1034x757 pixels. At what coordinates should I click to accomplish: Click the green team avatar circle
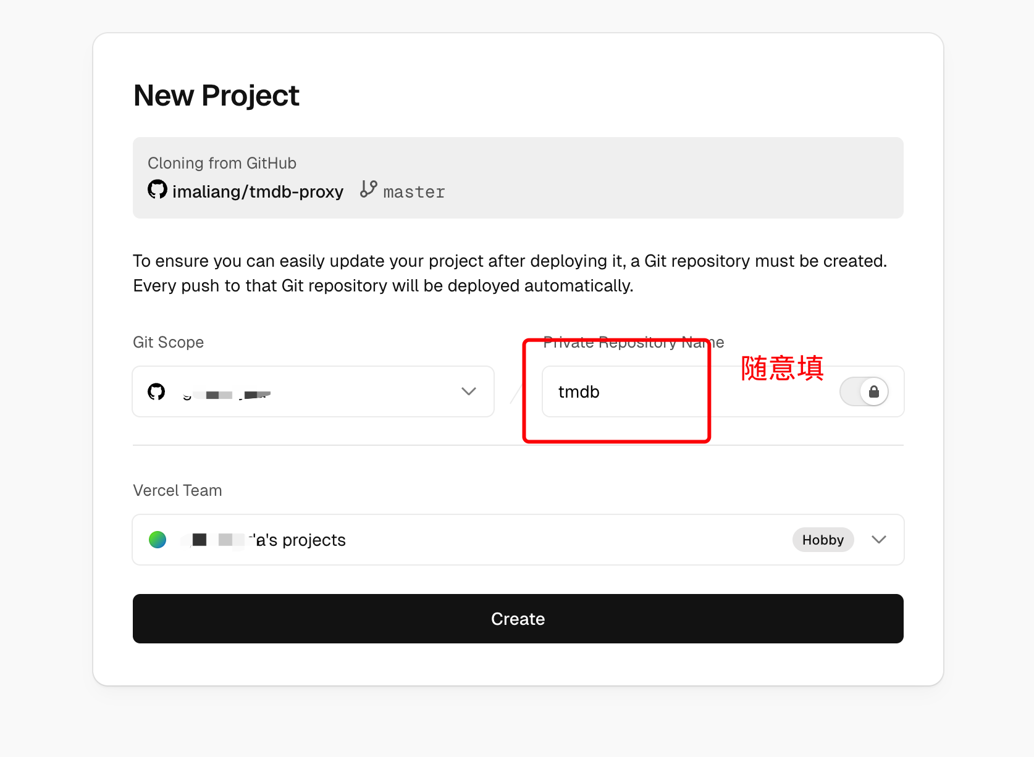158,540
